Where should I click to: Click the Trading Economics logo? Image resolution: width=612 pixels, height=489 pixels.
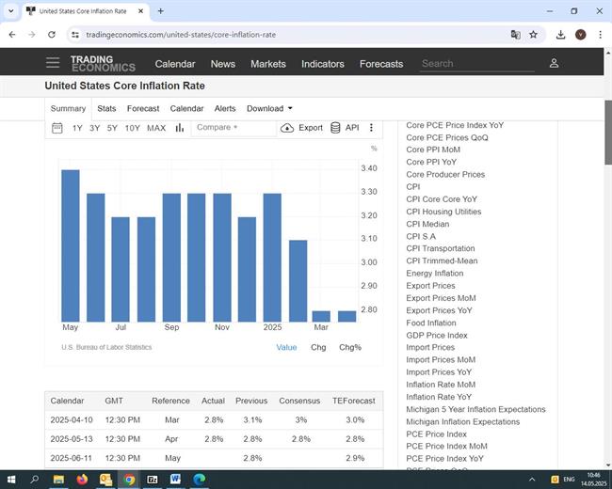[x=103, y=63]
